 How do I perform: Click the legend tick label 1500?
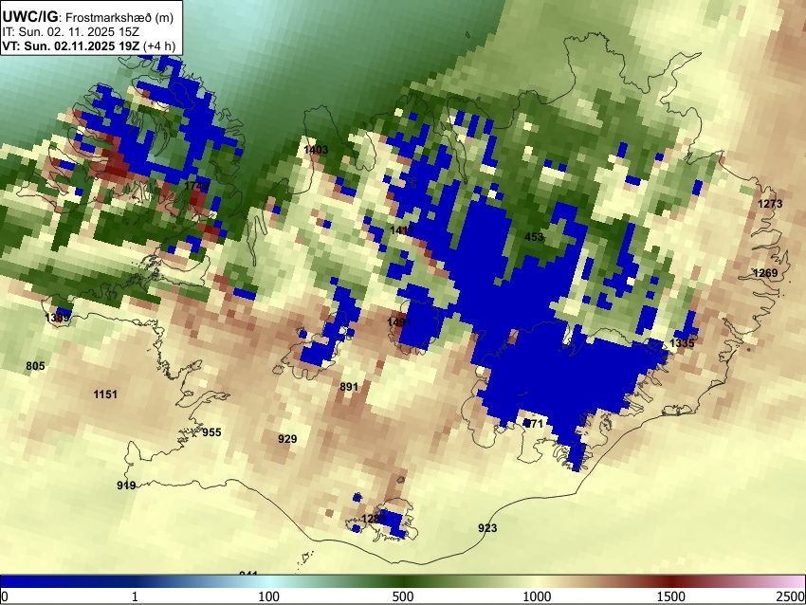(671, 596)
